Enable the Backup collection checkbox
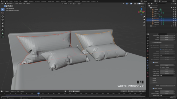This screenshot has height=99, width=177. coord(172,26)
